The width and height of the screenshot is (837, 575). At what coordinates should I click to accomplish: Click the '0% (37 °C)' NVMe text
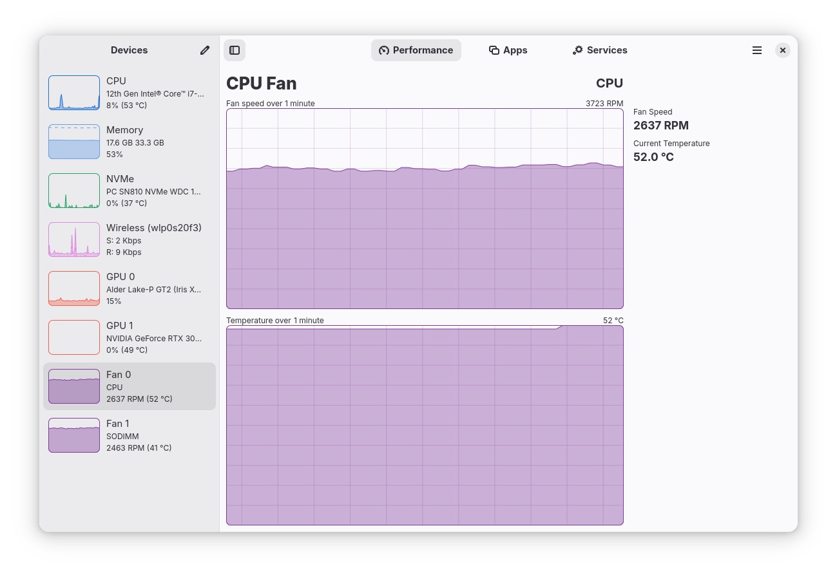[127, 203]
